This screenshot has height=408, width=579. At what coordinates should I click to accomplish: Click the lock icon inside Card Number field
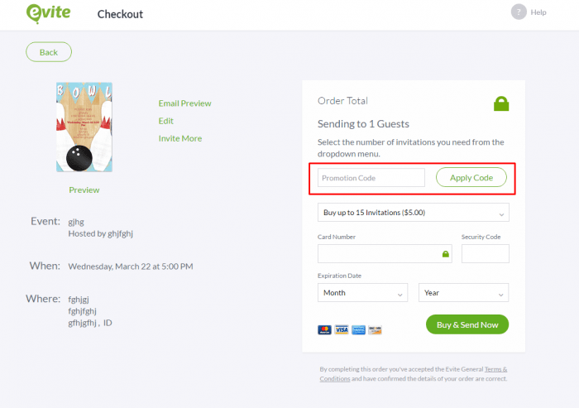pos(445,254)
